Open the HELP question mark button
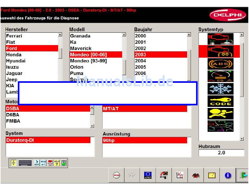Image resolution: width=249 pixels, height=190 pixels. click(57, 163)
